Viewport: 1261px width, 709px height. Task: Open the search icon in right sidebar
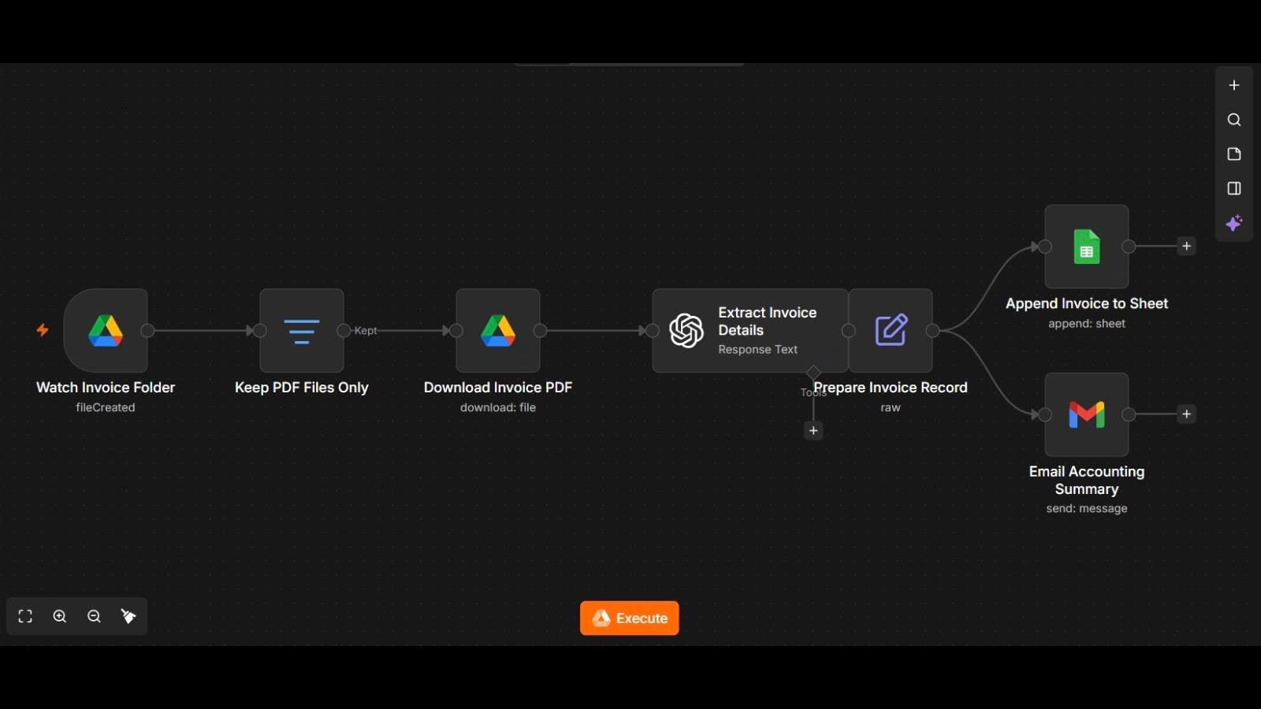coord(1234,120)
